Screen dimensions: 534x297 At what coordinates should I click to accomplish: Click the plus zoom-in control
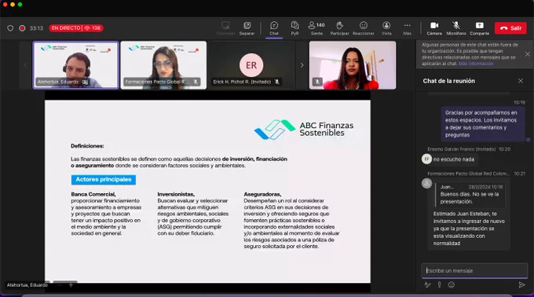tap(71, 284)
